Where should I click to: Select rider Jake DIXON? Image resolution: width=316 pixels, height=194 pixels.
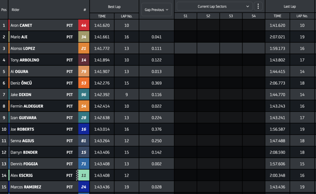pos(21,95)
